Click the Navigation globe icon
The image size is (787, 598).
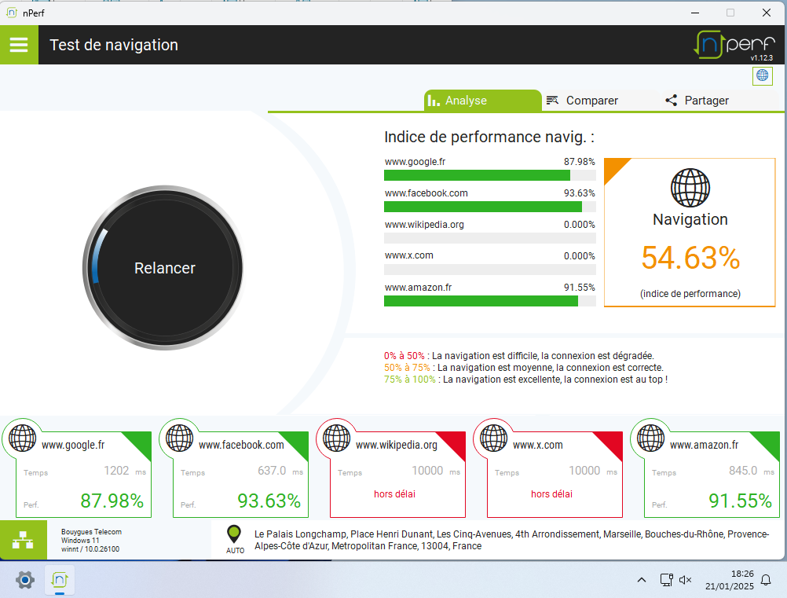690,188
